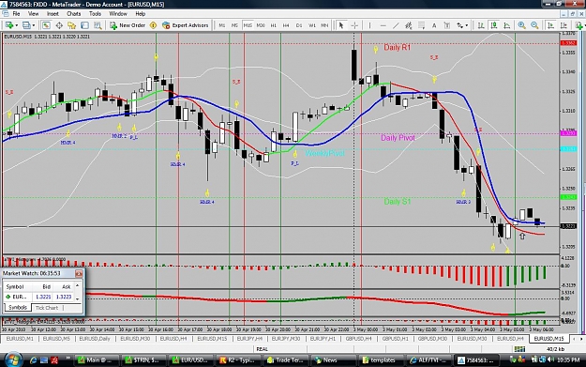This screenshot has height=367, width=586.
Task: Open the 'Trade Ter...' taskbar window
Action: tap(286, 360)
